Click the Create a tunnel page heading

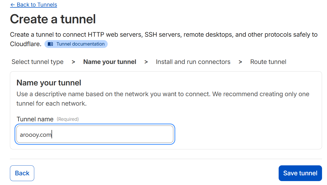point(53,19)
